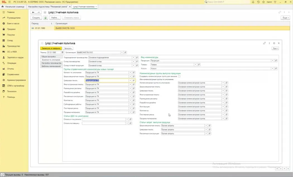Click the Записать button
Screen dimensions: 293x177
tap(68, 48)
